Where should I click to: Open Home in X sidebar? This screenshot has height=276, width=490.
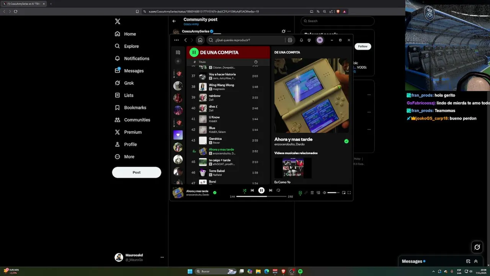[126, 34]
